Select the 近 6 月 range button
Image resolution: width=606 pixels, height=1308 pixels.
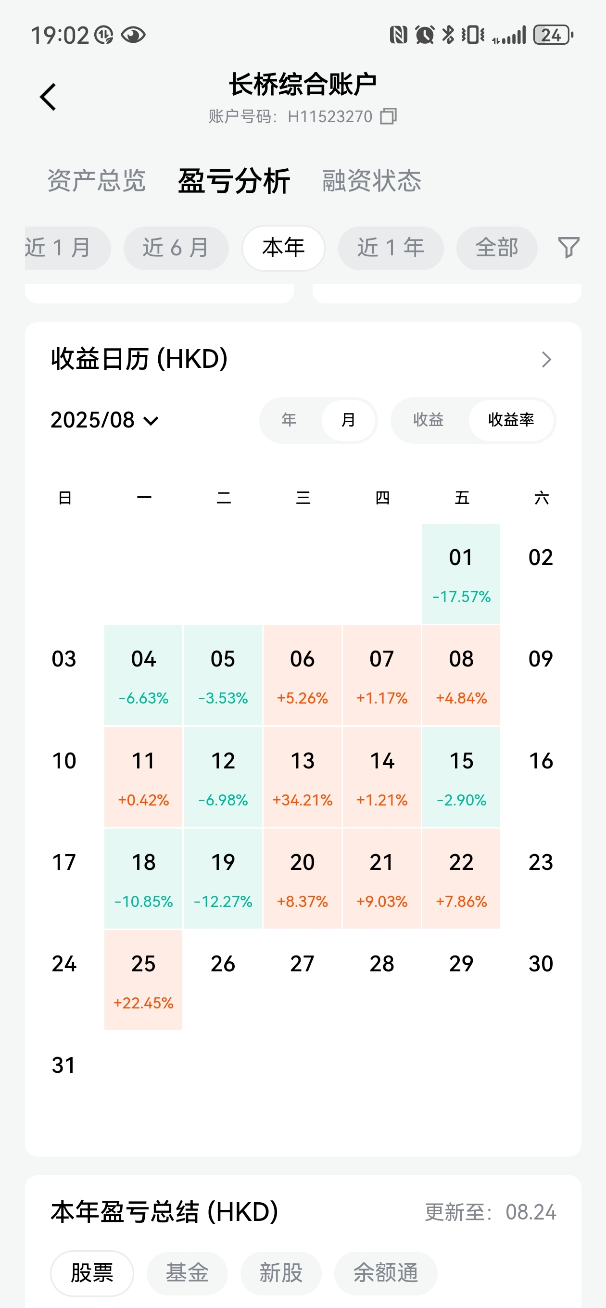(176, 248)
